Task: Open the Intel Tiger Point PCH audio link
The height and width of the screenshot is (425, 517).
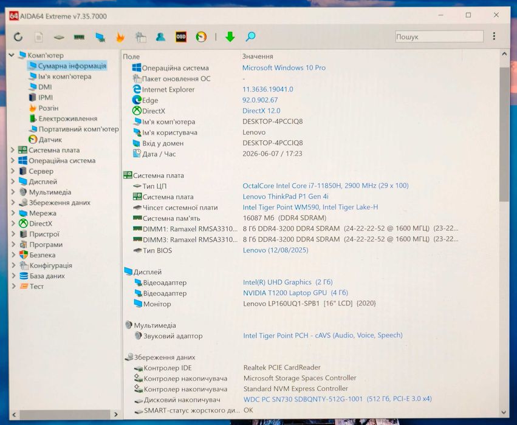Action: coord(323,335)
